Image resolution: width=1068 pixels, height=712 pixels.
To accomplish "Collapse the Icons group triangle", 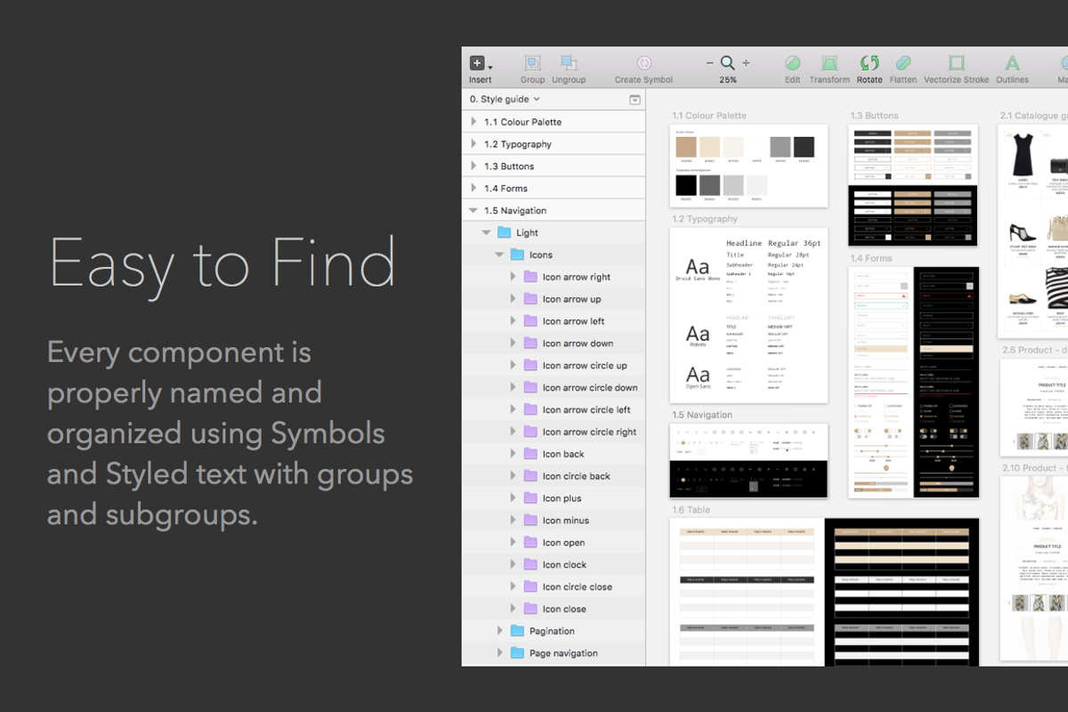I will tap(500, 255).
